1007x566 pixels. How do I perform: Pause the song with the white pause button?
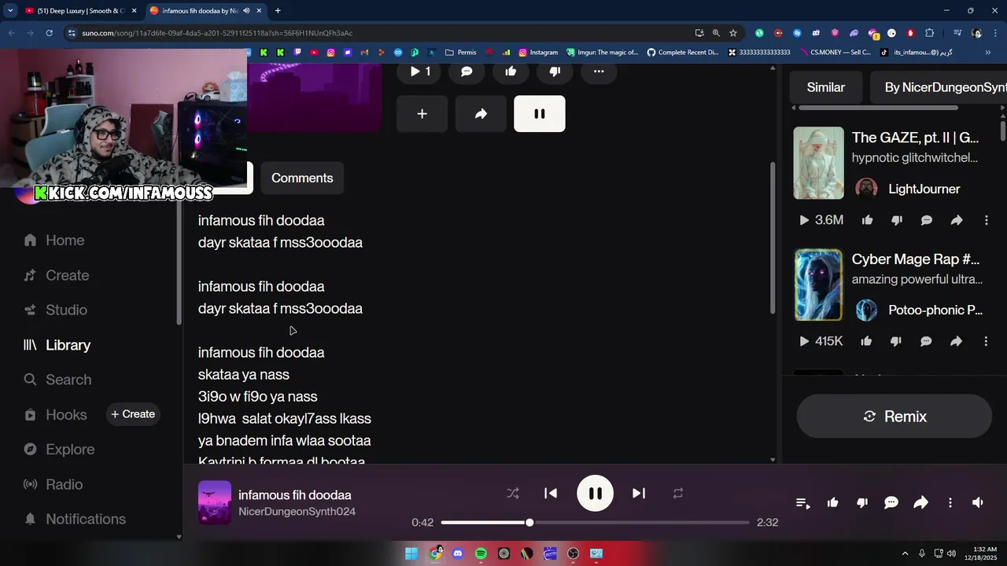click(540, 114)
